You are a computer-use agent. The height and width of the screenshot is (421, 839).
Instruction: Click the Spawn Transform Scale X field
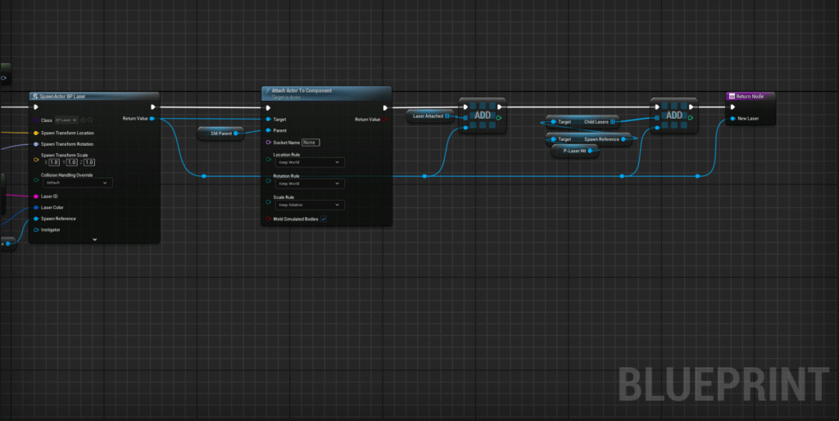click(x=54, y=162)
